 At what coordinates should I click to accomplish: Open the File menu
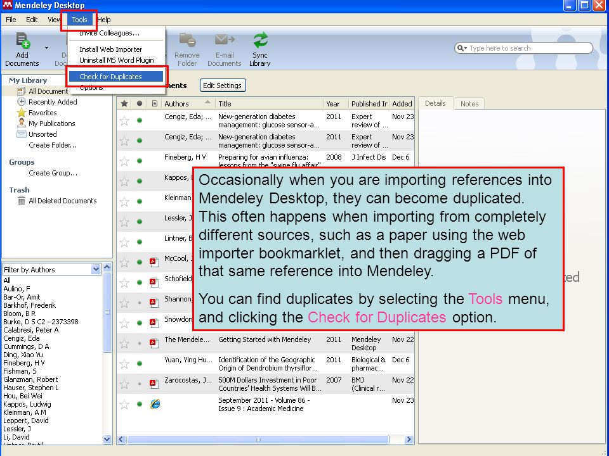click(11, 20)
